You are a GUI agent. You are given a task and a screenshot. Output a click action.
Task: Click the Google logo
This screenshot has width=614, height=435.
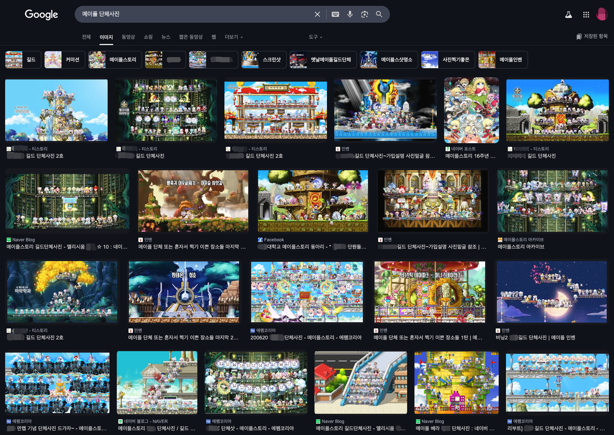tap(41, 14)
